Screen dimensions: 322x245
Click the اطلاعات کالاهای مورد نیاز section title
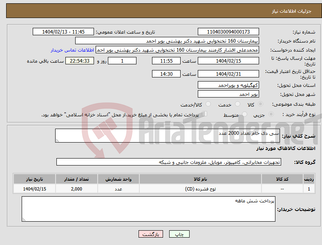pyautogui.click(x=286, y=148)
